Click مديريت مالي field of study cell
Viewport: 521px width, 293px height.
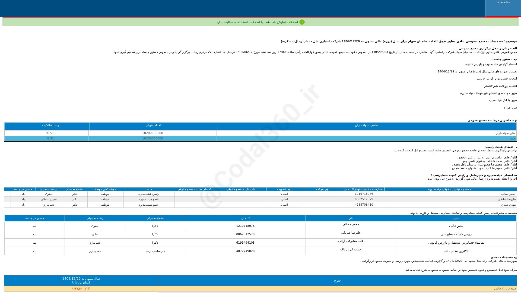pos(49,199)
